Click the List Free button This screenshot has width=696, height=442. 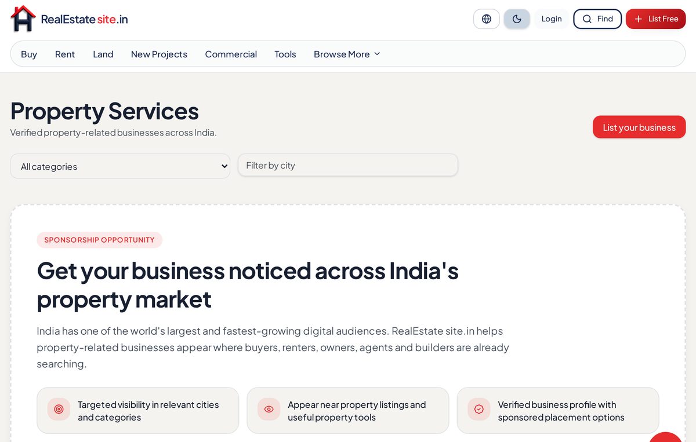click(656, 19)
